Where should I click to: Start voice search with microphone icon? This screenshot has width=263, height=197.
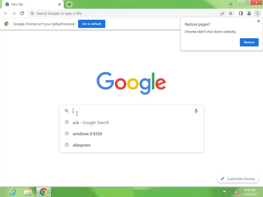tap(196, 111)
